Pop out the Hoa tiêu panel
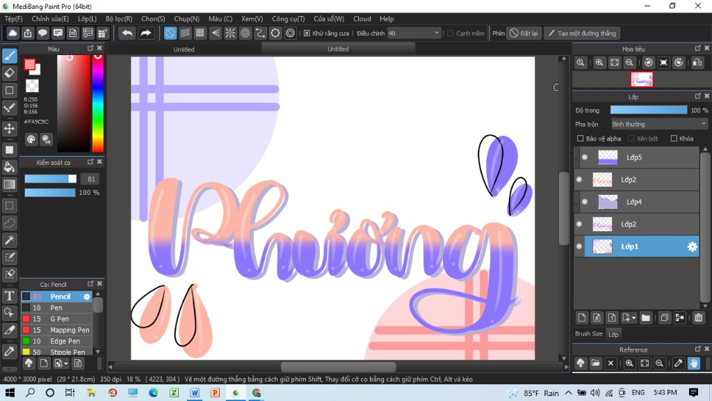Viewport: 712px width, 401px height. click(698, 48)
